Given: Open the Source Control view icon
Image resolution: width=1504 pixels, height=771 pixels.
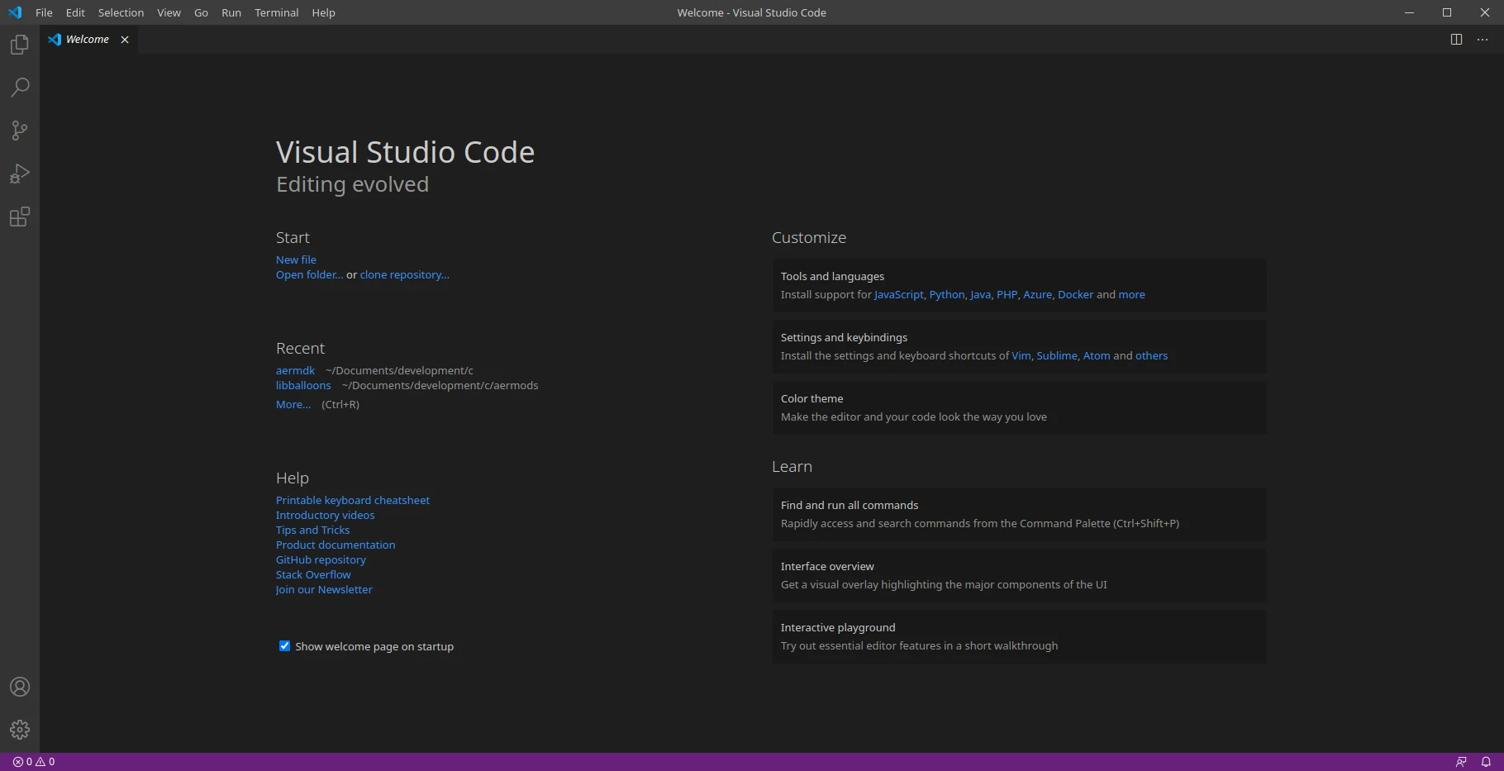Looking at the screenshot, I should [x=20, y=131].
